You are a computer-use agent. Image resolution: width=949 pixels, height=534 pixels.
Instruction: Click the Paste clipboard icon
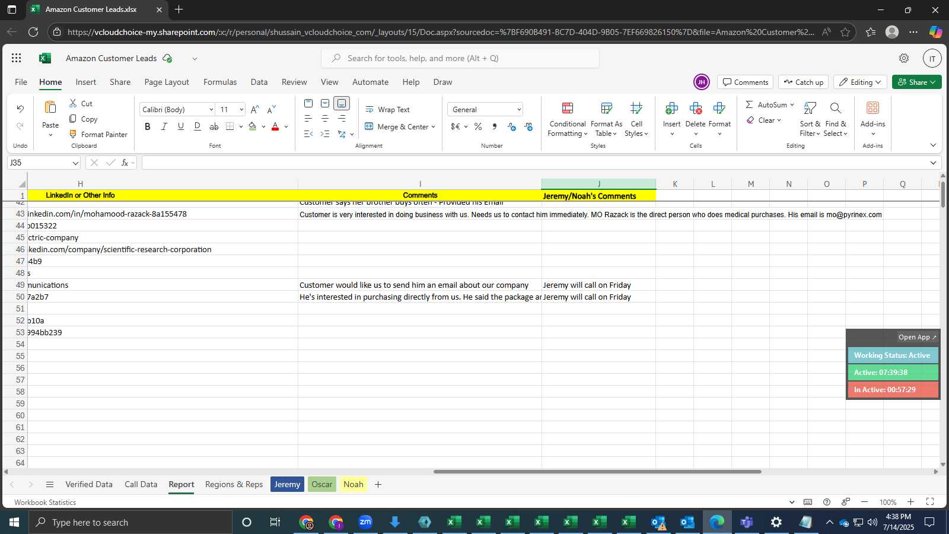click(x=50, y=107)
